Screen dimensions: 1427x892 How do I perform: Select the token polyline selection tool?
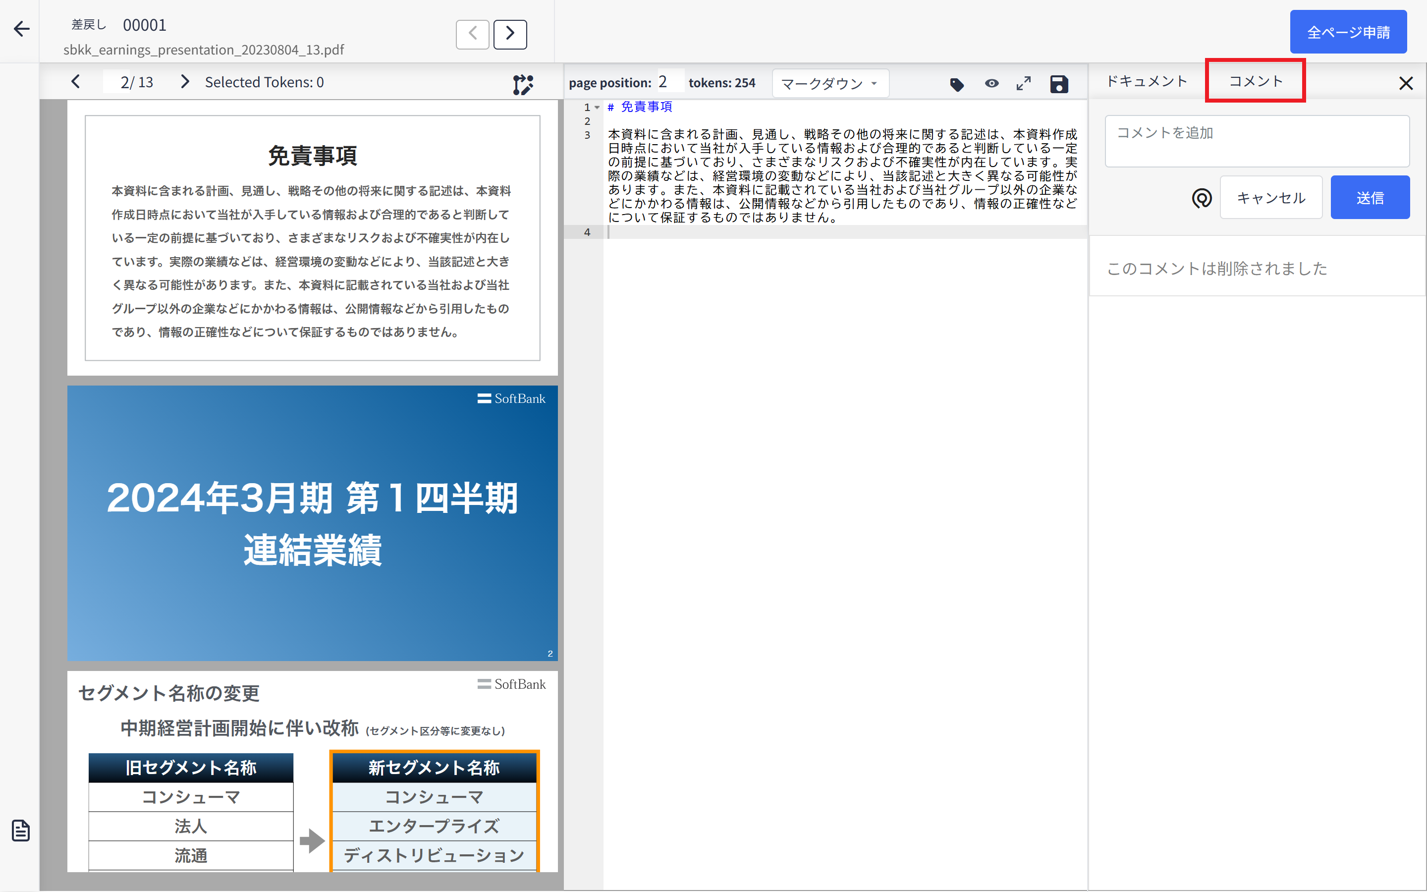(x=522, y=84)
